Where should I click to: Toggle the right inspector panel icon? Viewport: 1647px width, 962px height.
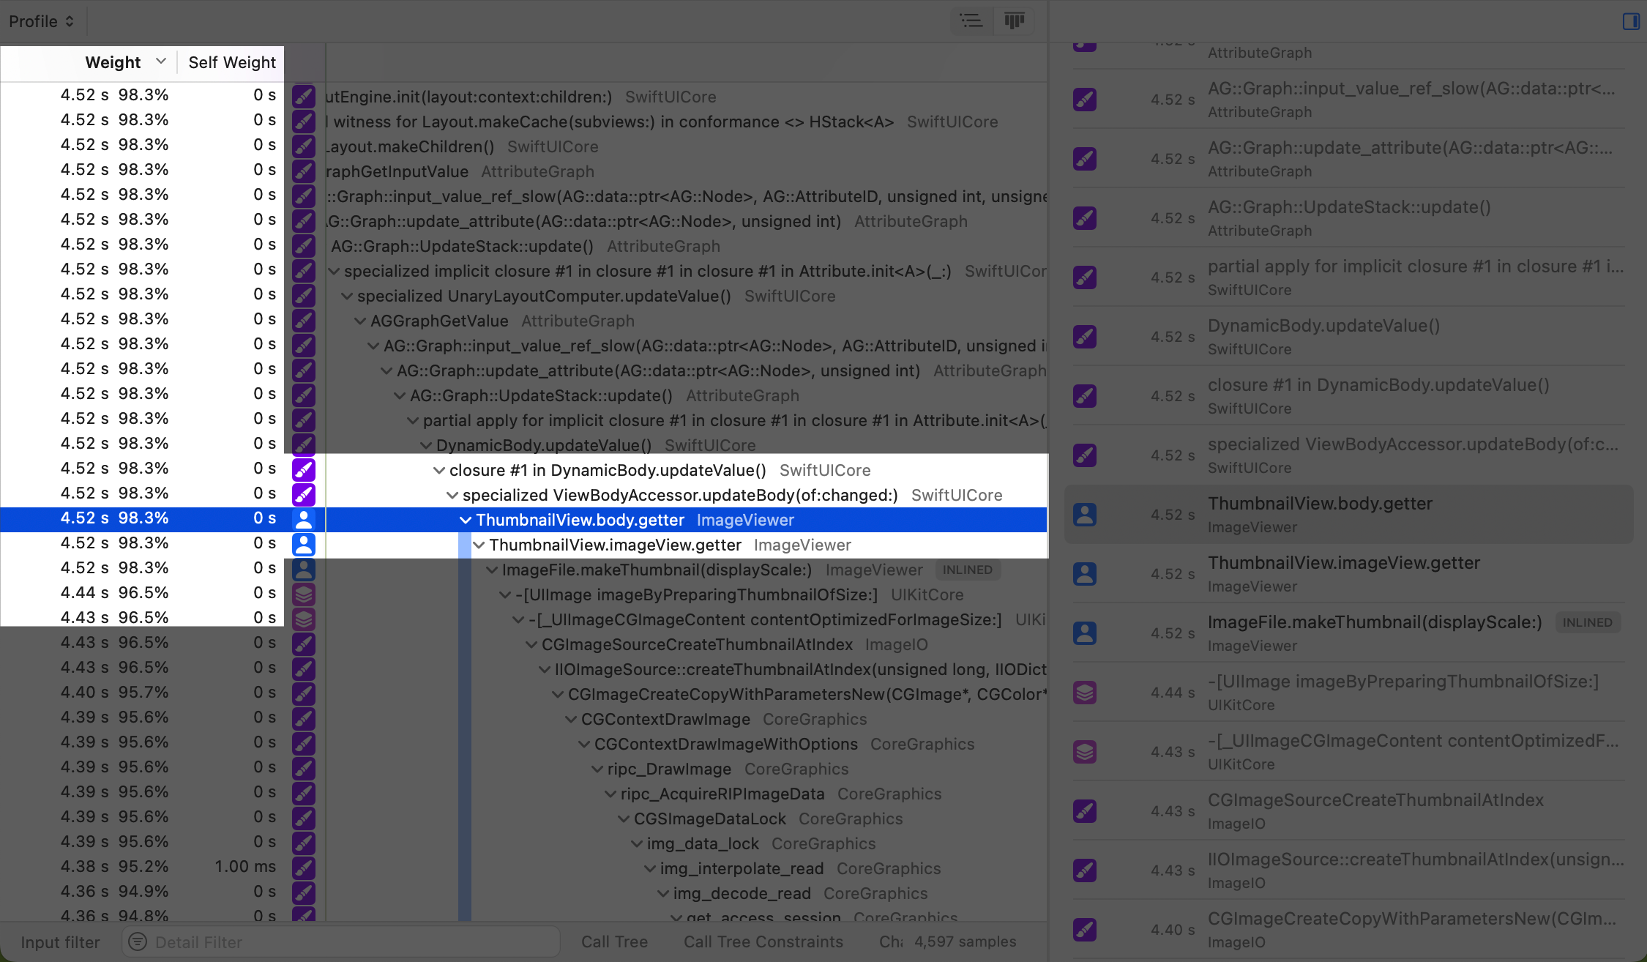[1630, 22]
